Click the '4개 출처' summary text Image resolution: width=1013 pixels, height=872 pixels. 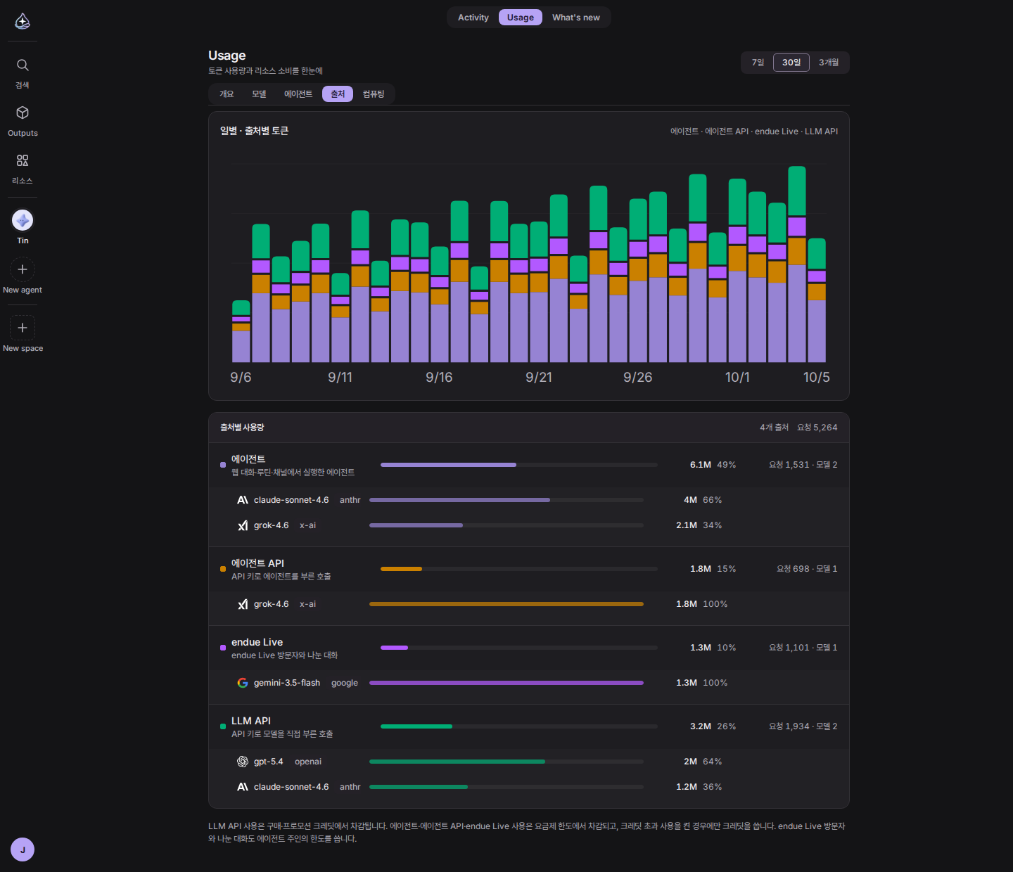pos(775,428)
